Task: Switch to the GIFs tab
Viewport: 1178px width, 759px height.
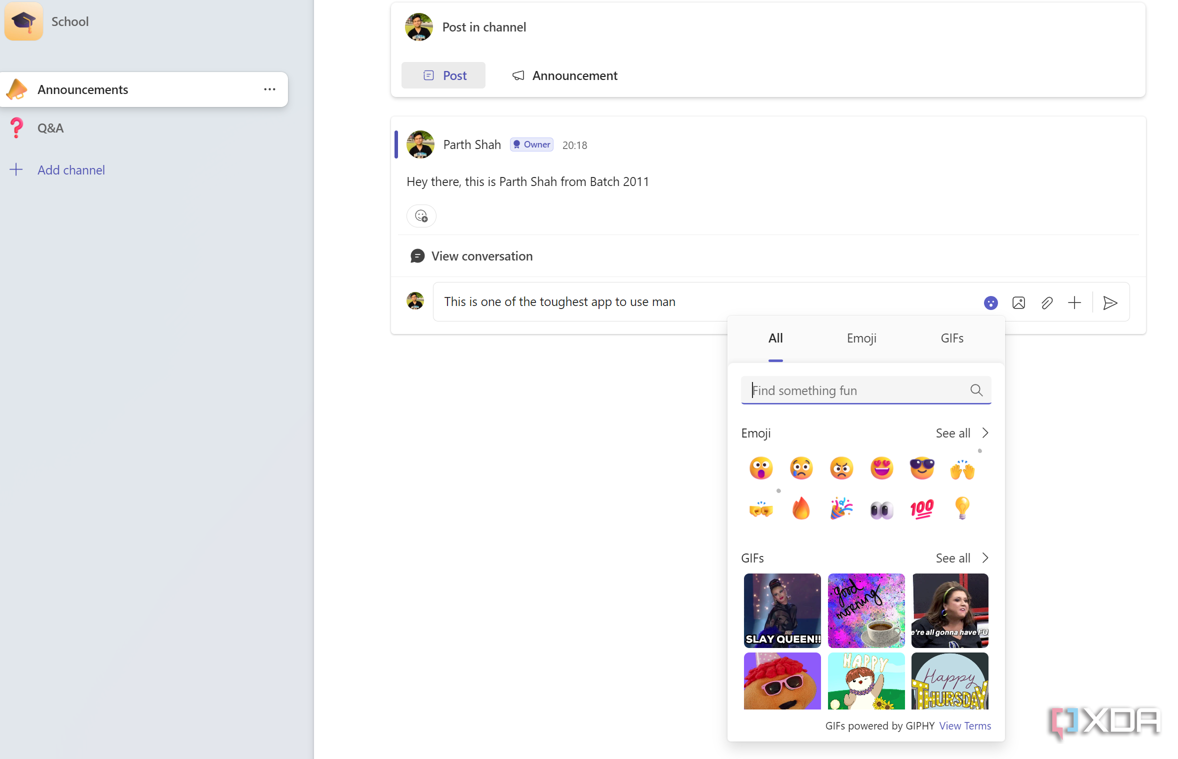Action: (x=952, y=338)
